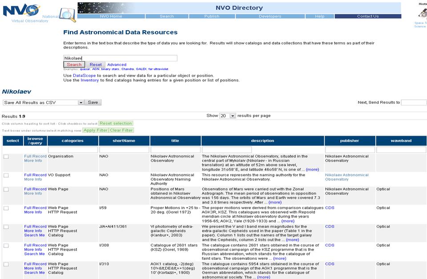The height and width of the screenshot is (279, 427).
Task: Click the GALEX example link
Action: [141, 69]
